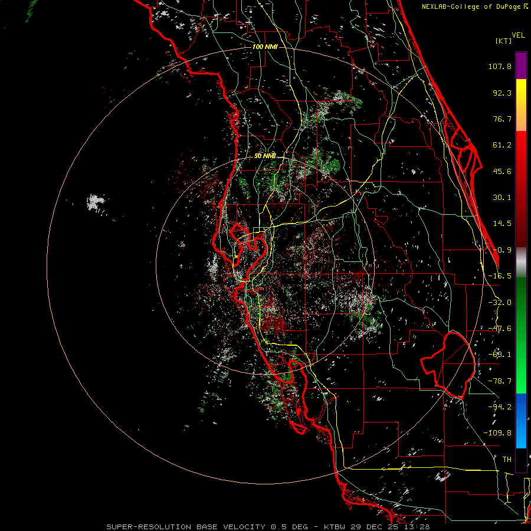Click the NEXLAB-College of DuPage label
This screenshot has height=531, width=531.
coord(473,6)
